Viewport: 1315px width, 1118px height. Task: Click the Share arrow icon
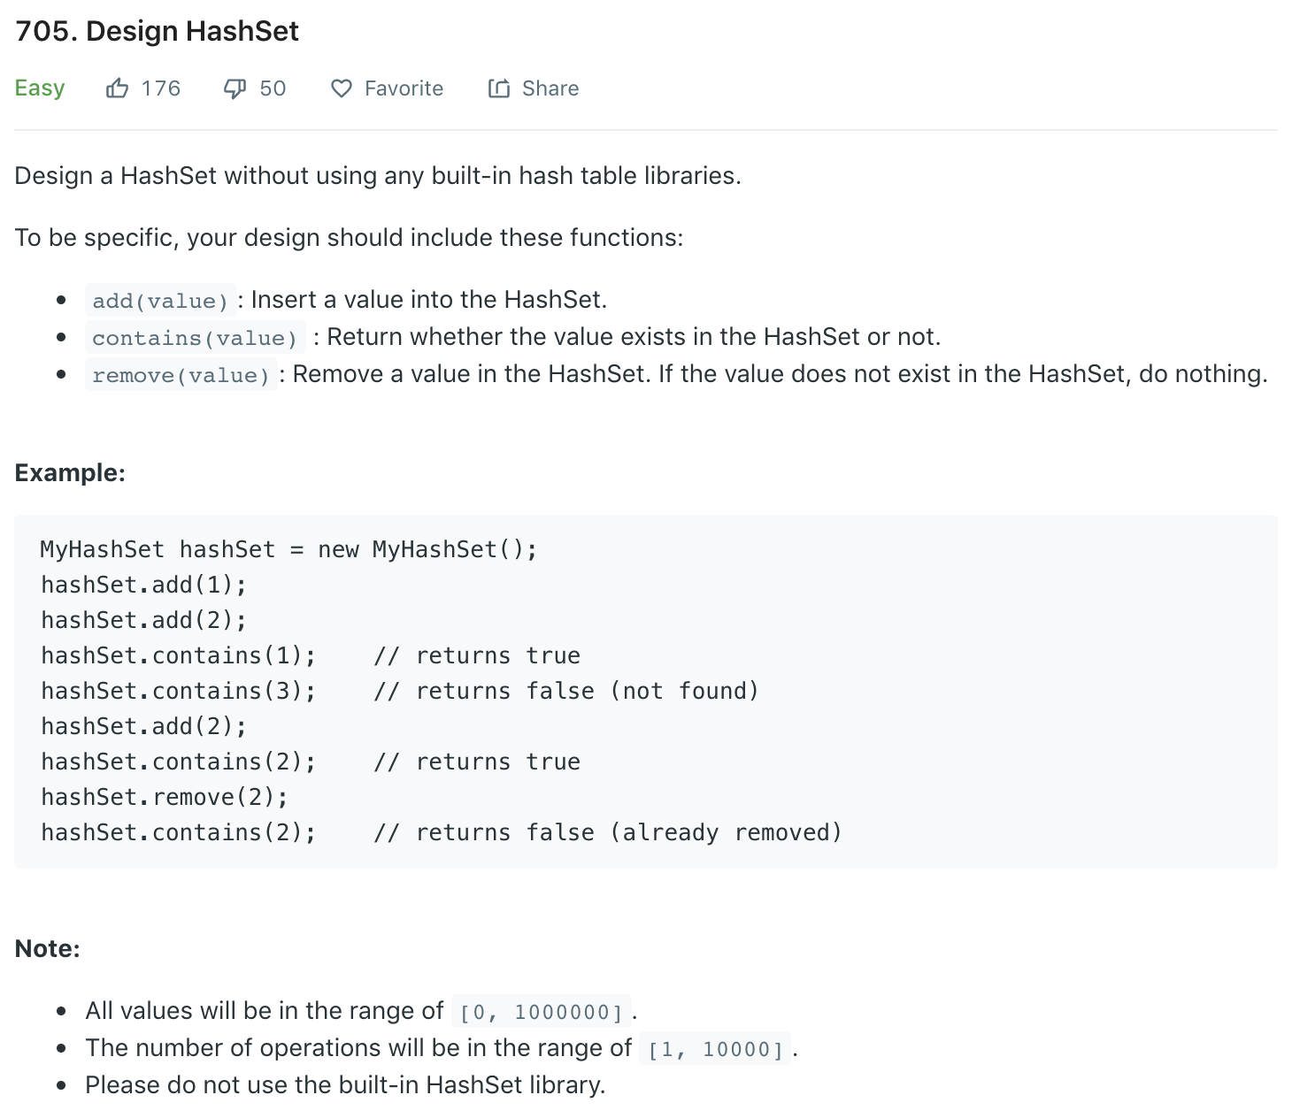click(x=499, y=88)
